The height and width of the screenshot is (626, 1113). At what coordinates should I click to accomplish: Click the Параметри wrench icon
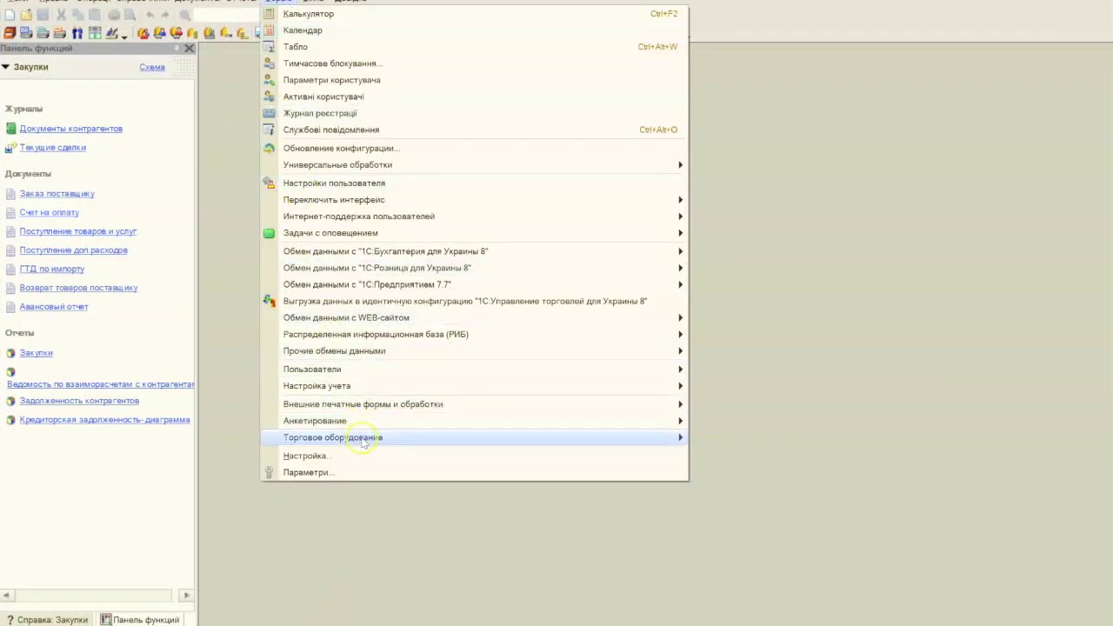click(269, 472)
